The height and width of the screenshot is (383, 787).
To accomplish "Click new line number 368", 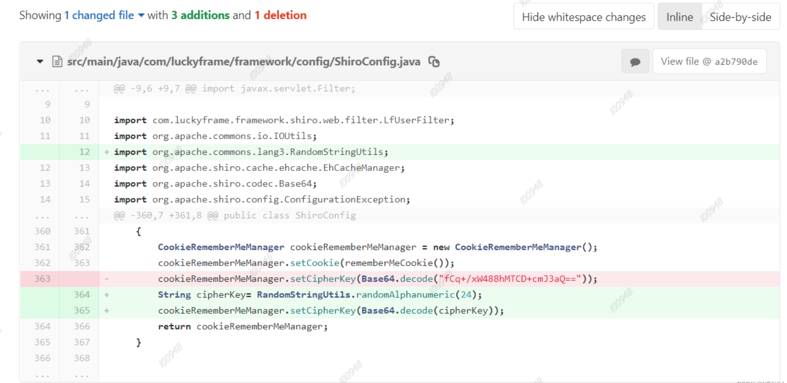I will (x=82, y=358).
